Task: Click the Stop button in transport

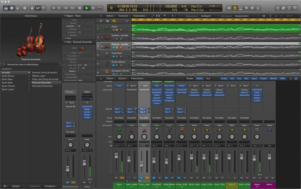Action: (x=79, y=8)
